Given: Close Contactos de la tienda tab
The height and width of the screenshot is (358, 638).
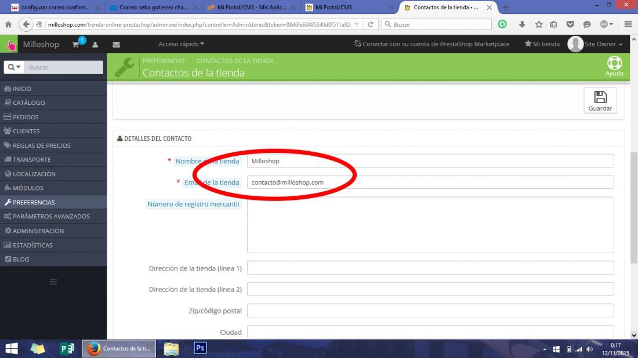Looking at the screenshot, I should coord(490,8).
